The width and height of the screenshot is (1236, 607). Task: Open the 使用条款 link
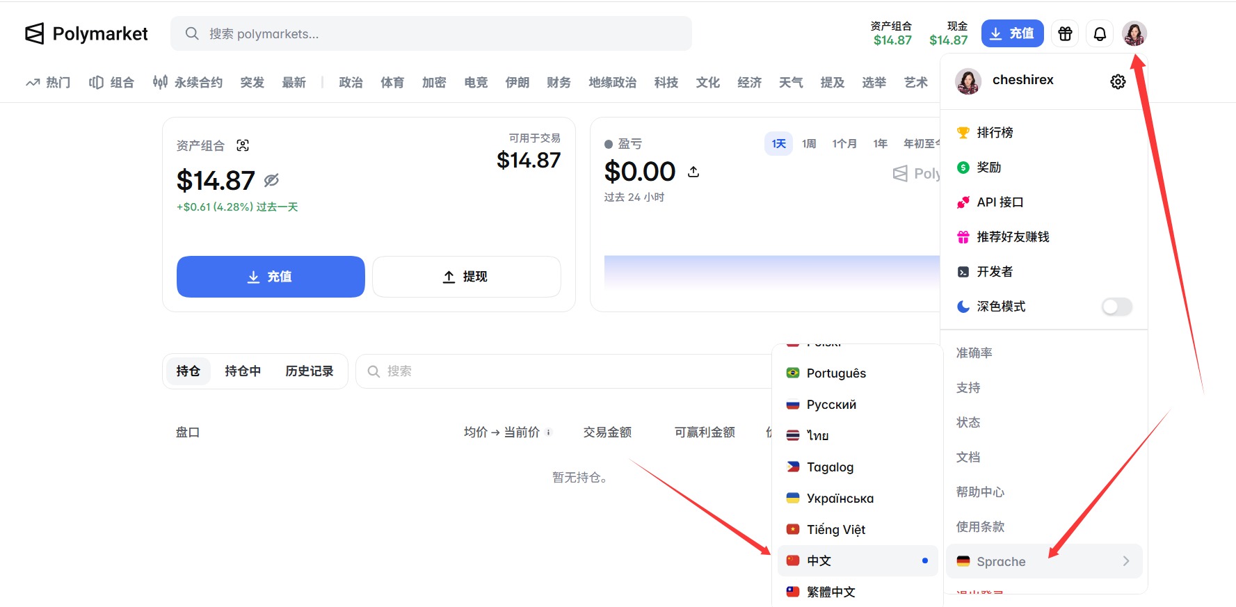[x=980, y=526]
